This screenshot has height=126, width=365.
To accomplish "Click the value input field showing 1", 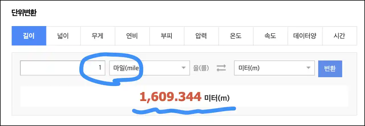I will click(x=63, y=68).
